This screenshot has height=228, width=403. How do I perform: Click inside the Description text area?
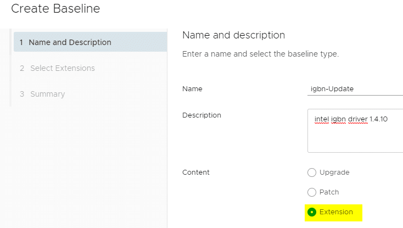[x=355, y=131]
